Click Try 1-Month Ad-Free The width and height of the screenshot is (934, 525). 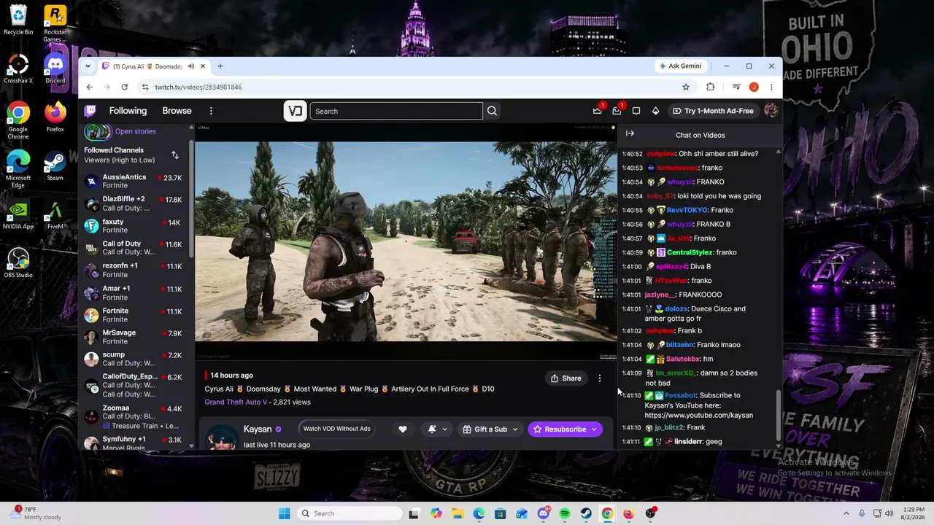click(x=713, y=111)
